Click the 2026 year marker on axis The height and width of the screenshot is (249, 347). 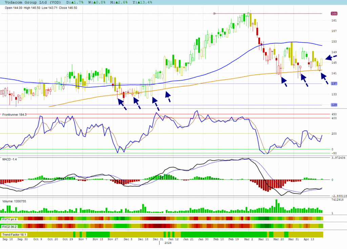[x=168, y=243]
